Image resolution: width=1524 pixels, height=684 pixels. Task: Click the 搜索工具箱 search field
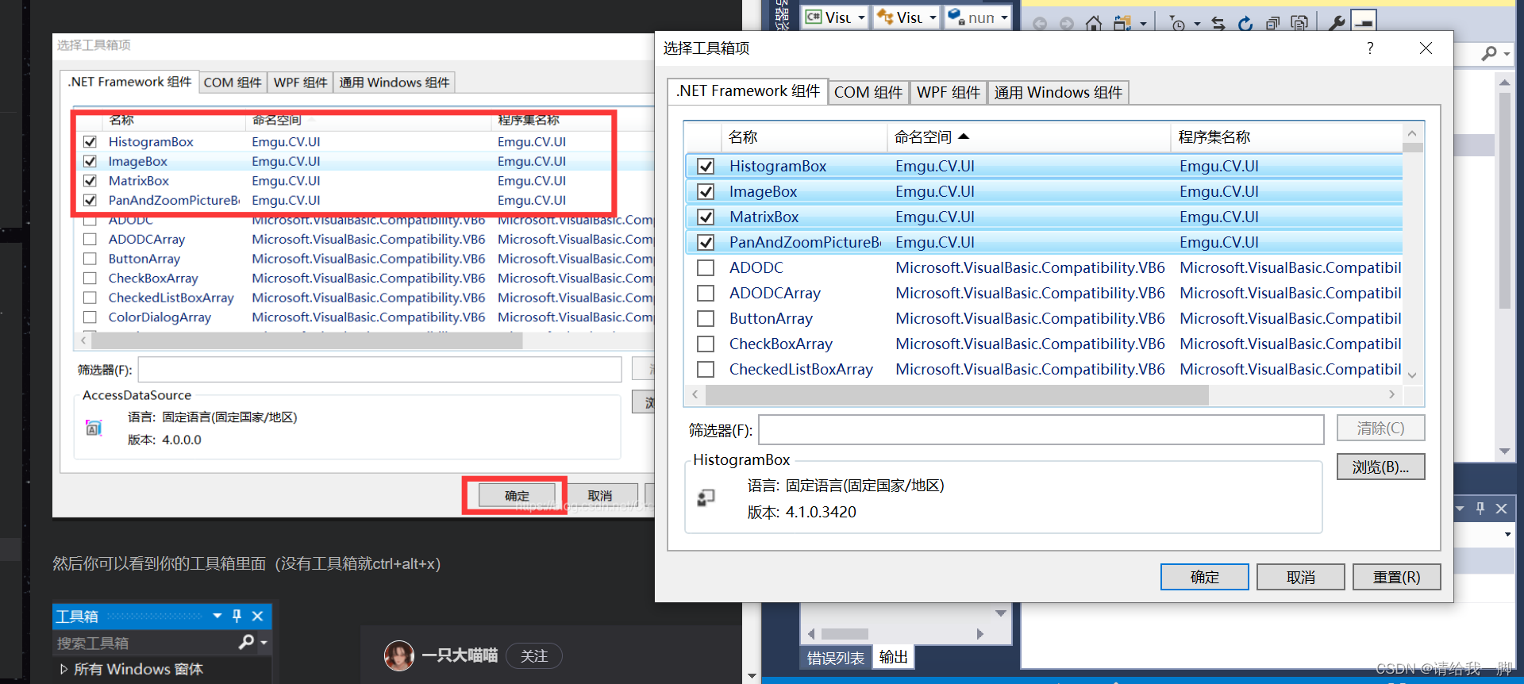coord(144,643)
